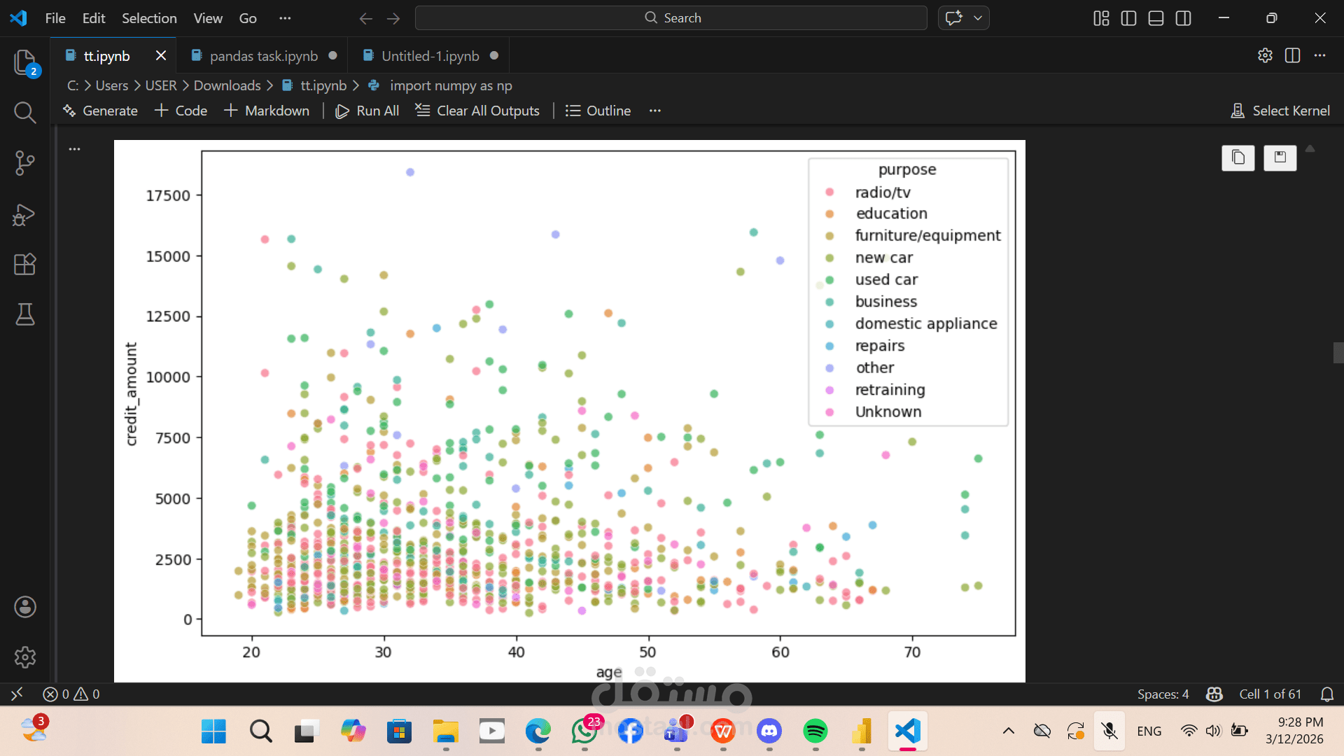
Task: Toggle the secondary side bar layout button
Action: click(x=1183, y=18)
